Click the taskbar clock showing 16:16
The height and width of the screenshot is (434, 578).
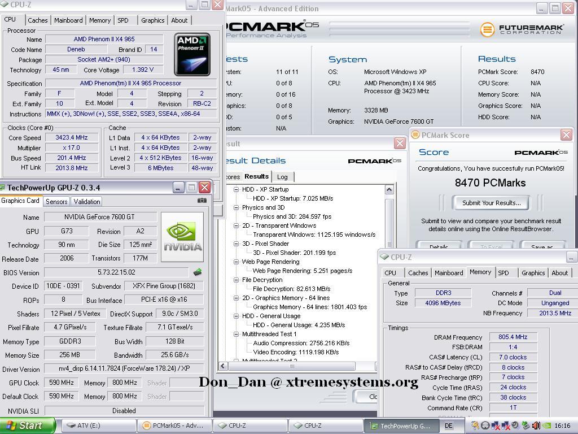[x=562, y=426]
